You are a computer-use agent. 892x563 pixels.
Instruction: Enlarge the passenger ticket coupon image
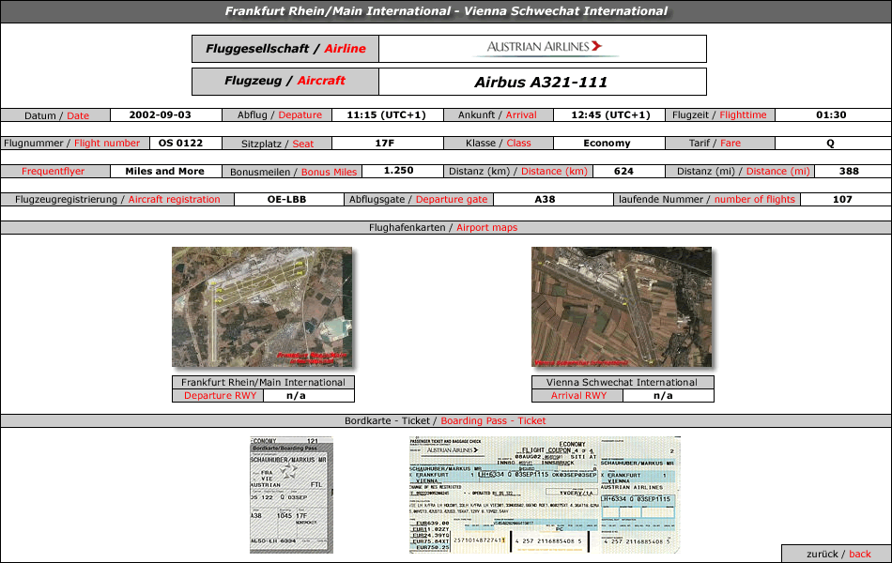[x=545, y=495]
